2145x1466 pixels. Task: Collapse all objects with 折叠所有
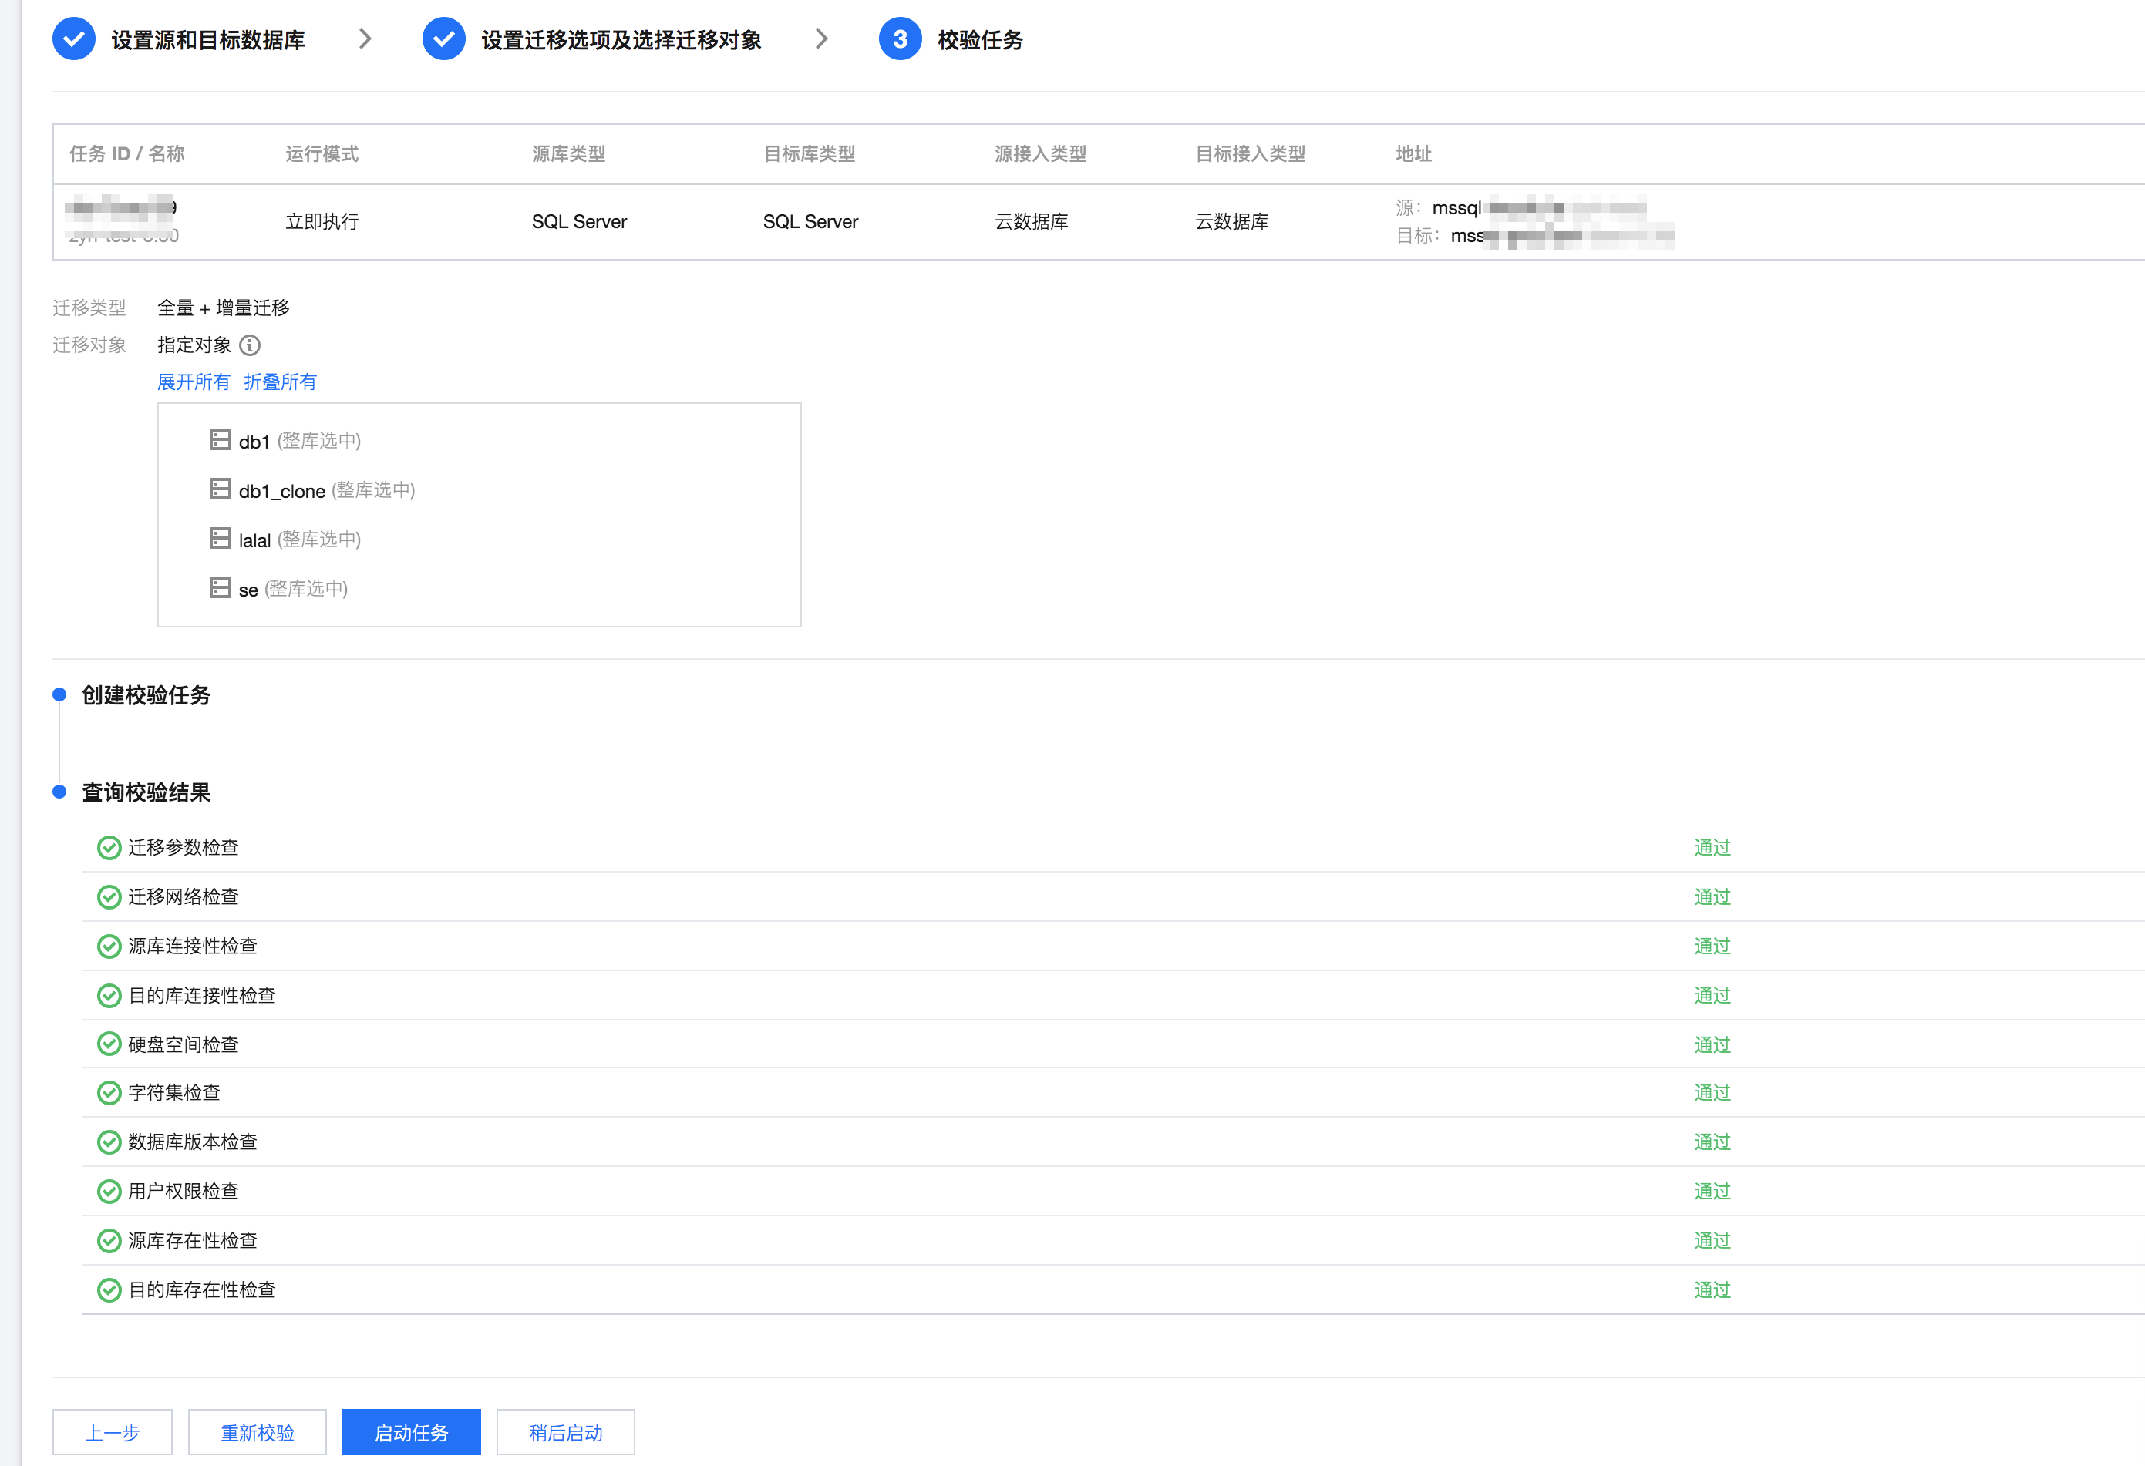pos(280,382)
